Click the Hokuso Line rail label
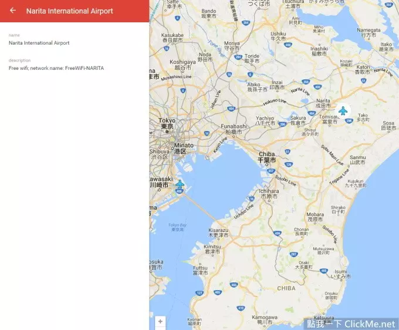399x330 pixels. (x=275, y=102)
